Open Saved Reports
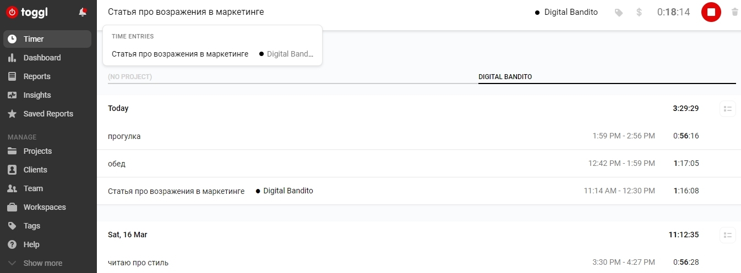 click(48, 114)
